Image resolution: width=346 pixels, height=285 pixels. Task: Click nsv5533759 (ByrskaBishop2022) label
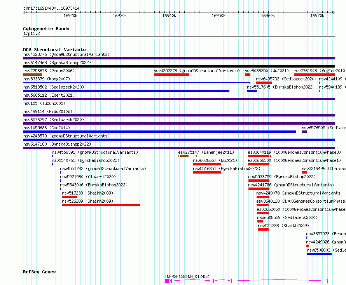(x=282, y=177)
